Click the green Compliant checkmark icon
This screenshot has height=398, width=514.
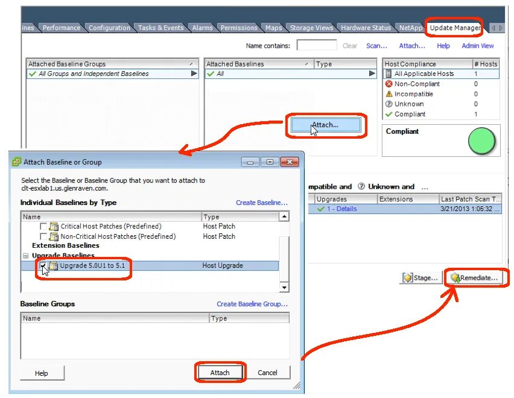[x=389, y=114]
